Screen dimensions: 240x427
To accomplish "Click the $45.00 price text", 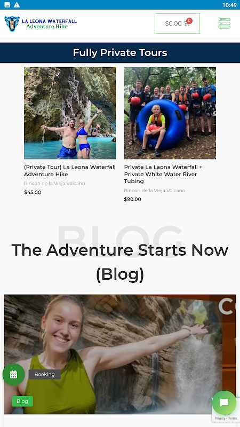I will tap(33, 192).
